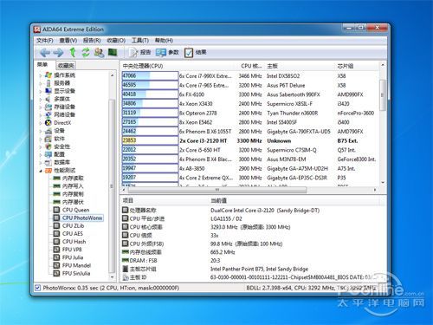Select the 内存复制 benchmark
Viewport: 433px width, 325px height.
(73, 194)
